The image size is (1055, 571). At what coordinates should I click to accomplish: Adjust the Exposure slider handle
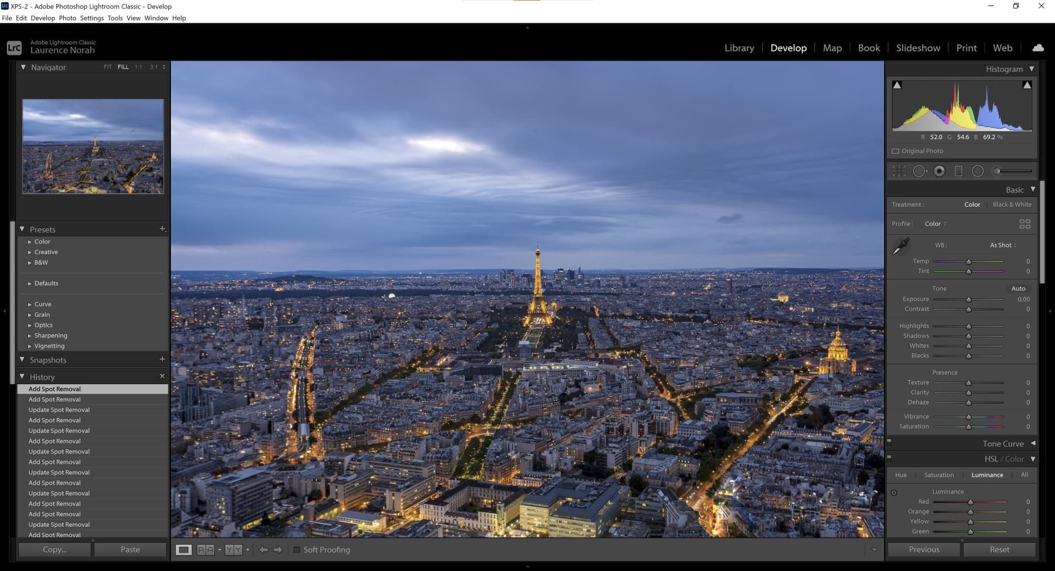pyautogui.click(x=968, y=299)
